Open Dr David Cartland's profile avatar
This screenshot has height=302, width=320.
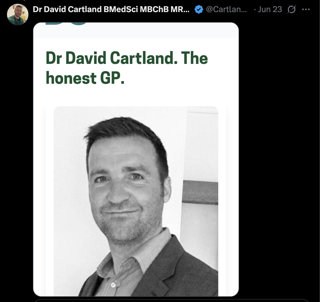17,14
